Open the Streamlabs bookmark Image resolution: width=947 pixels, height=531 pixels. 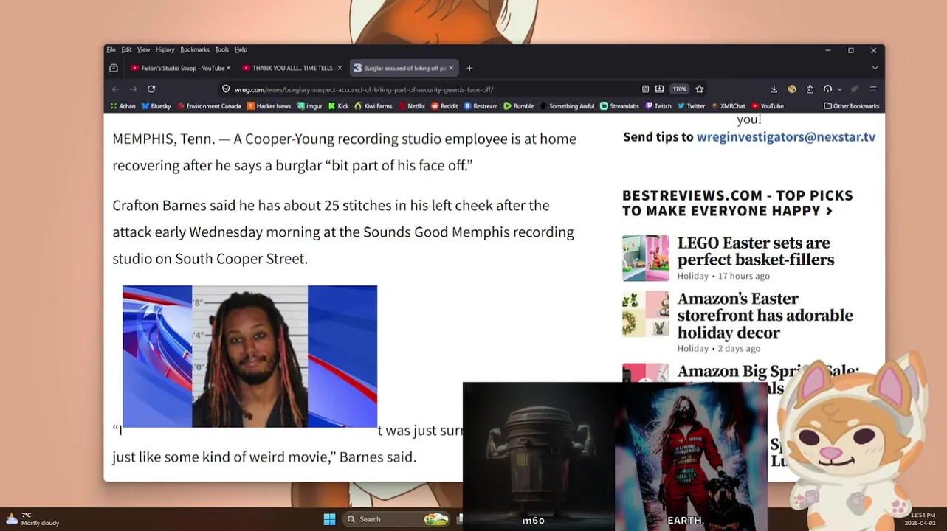click(x=619, y=106)
